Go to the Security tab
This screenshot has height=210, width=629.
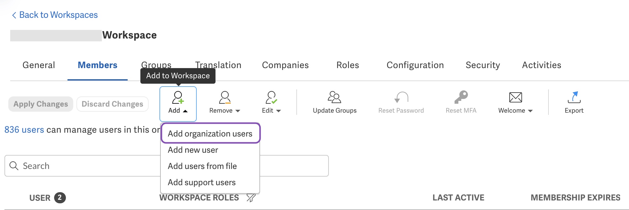point(483,65)
